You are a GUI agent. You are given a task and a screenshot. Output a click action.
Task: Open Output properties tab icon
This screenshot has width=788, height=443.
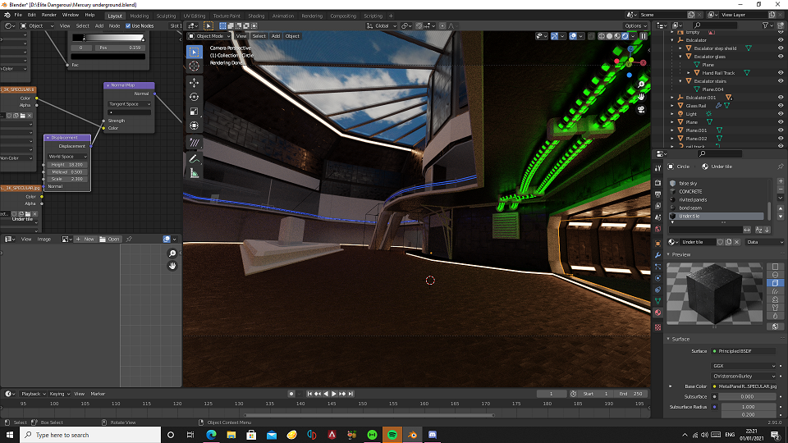tap(657, 194)
